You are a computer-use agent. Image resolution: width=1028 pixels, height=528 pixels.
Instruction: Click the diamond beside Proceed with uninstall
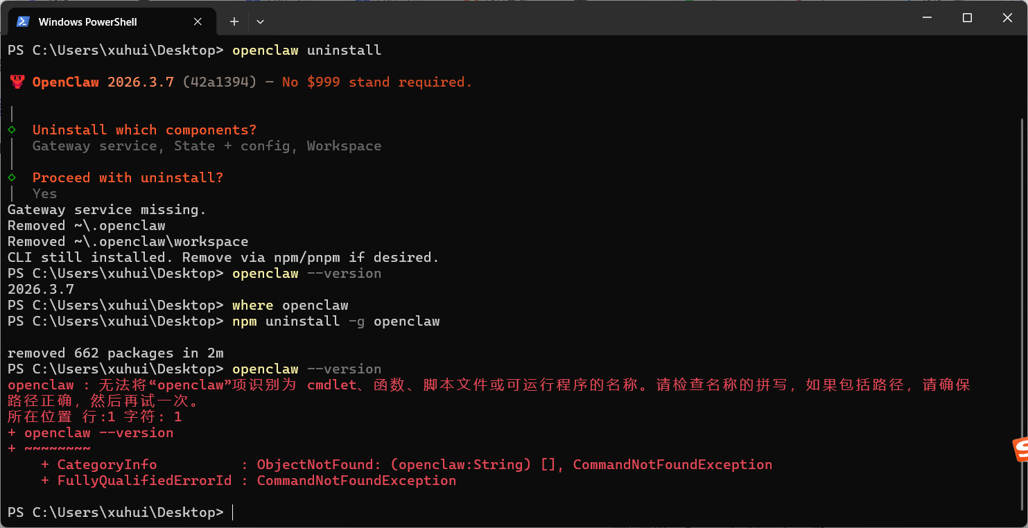click(12, 177)
